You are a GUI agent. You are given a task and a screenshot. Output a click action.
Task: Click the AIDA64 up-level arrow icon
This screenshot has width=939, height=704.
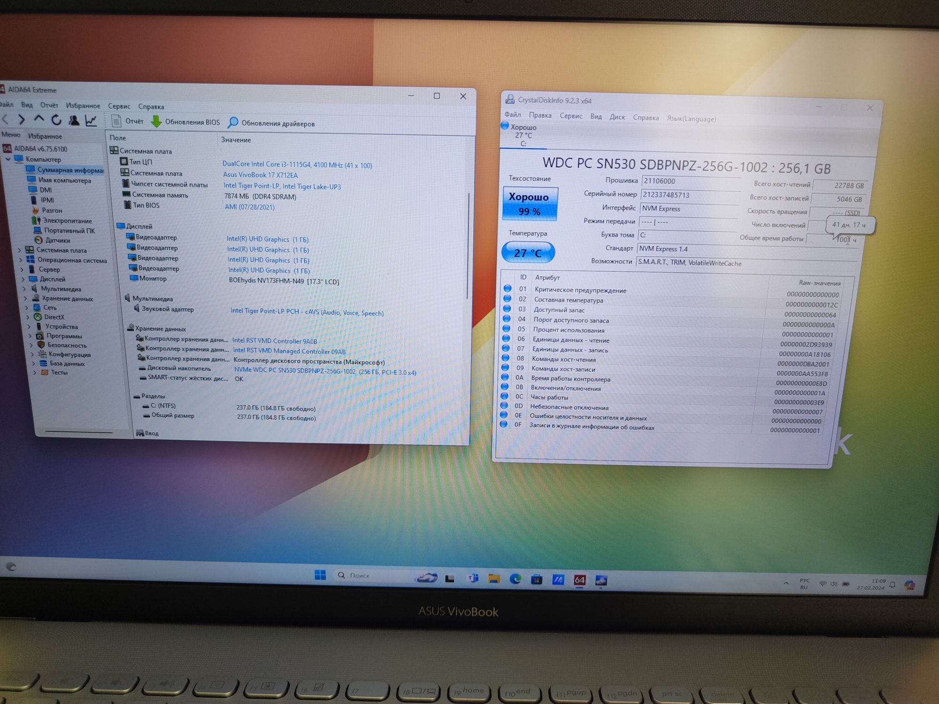click(39, 119)
